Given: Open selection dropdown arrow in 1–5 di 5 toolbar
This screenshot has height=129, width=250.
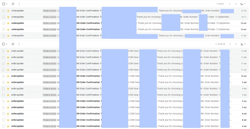Looking at the screenshot, I should (7, 4).
